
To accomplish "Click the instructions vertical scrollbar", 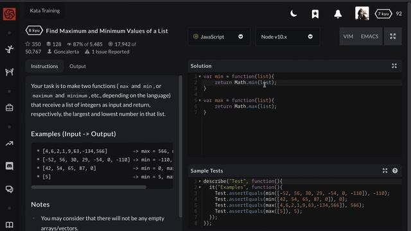I will coord(180,146).
